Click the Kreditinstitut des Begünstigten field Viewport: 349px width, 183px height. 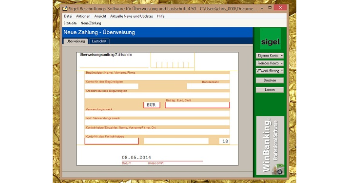tap(157, 95)
